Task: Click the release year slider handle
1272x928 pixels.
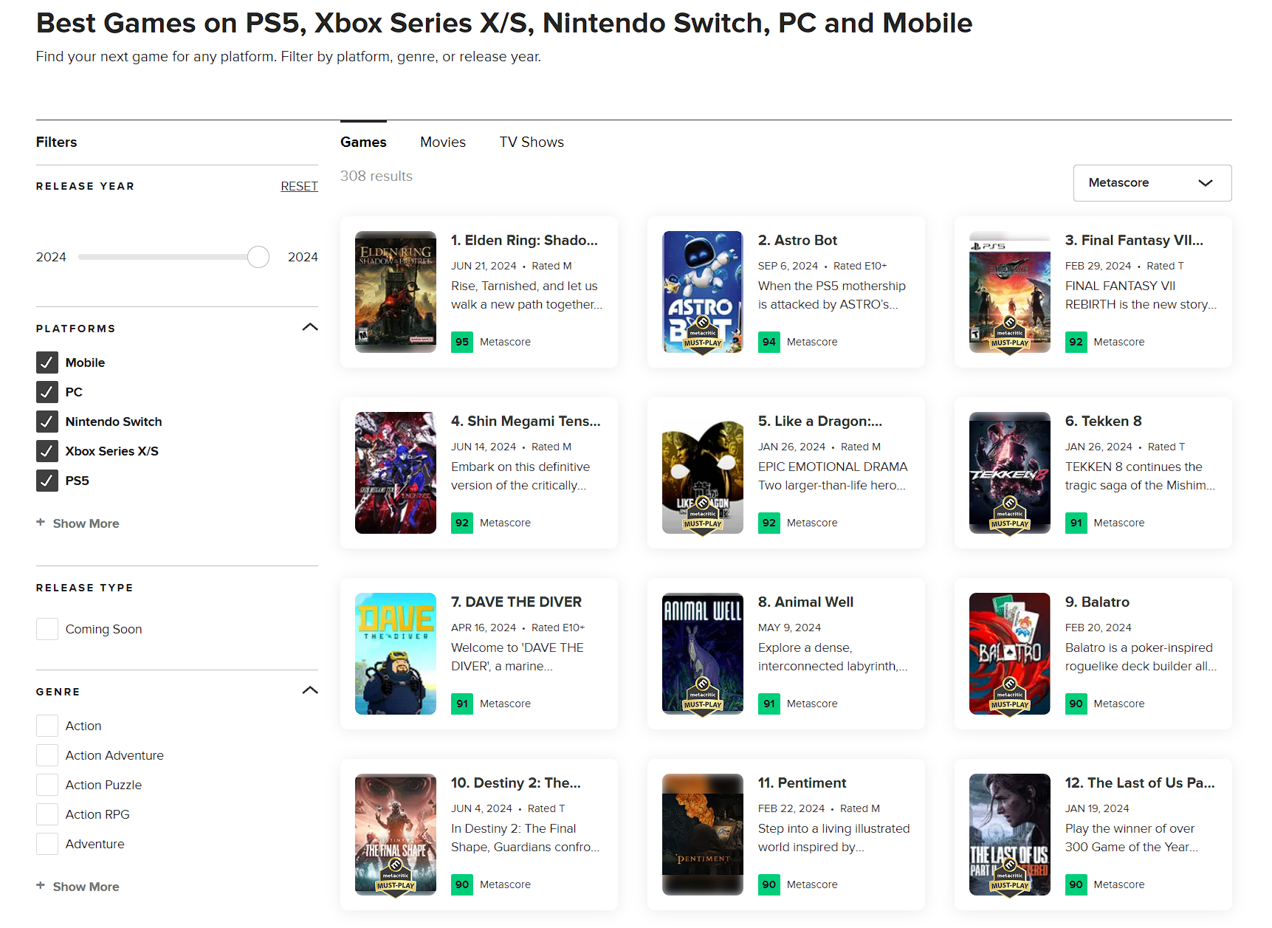Action: [x=258, y=257]
